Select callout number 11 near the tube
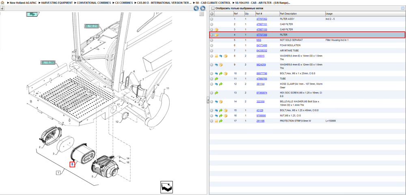 (168, 89)
